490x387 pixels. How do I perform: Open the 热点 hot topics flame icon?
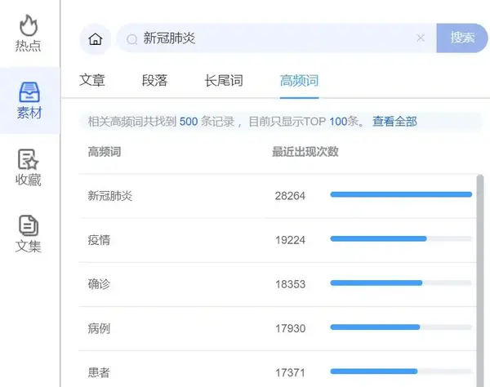29,25
